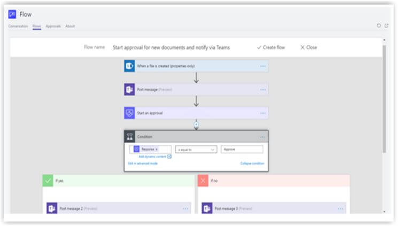The width and height of the screenshot is (402, 227).
Task: Click the Create flow button
Action: pyautogui.click(x=271, y=48)
